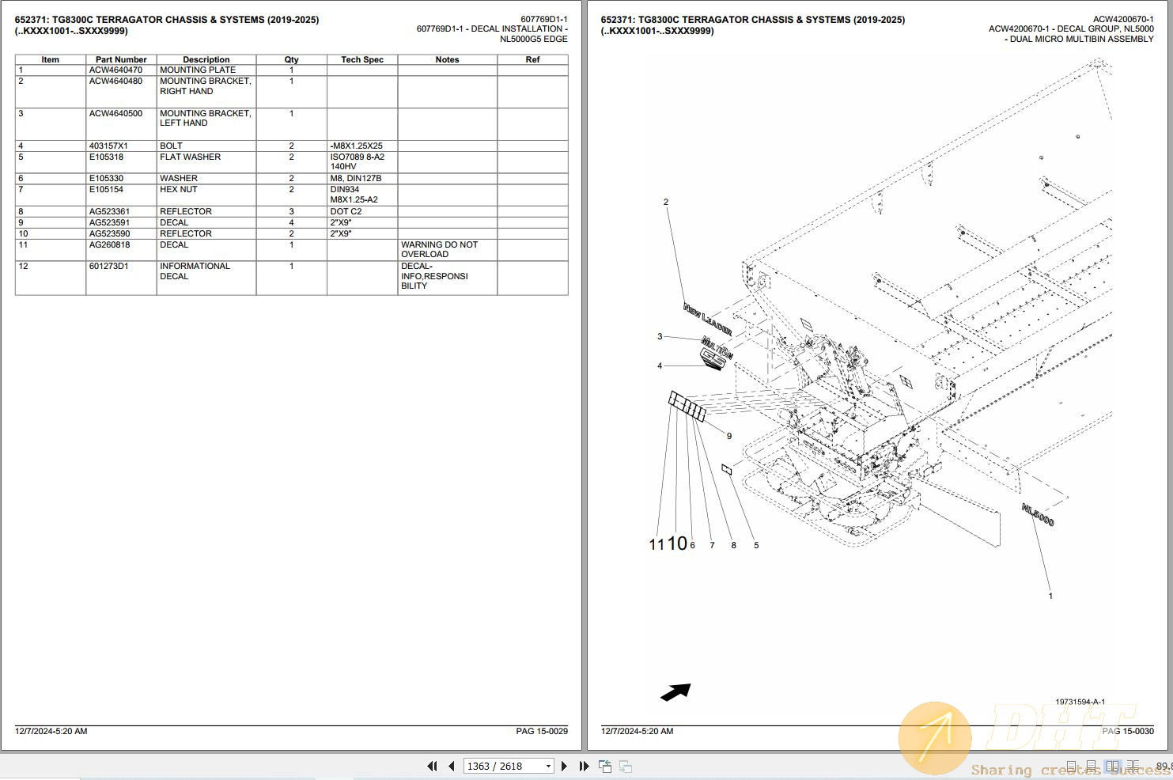Click the Notes column header
Screen dimensions: 1173x780
447,59
